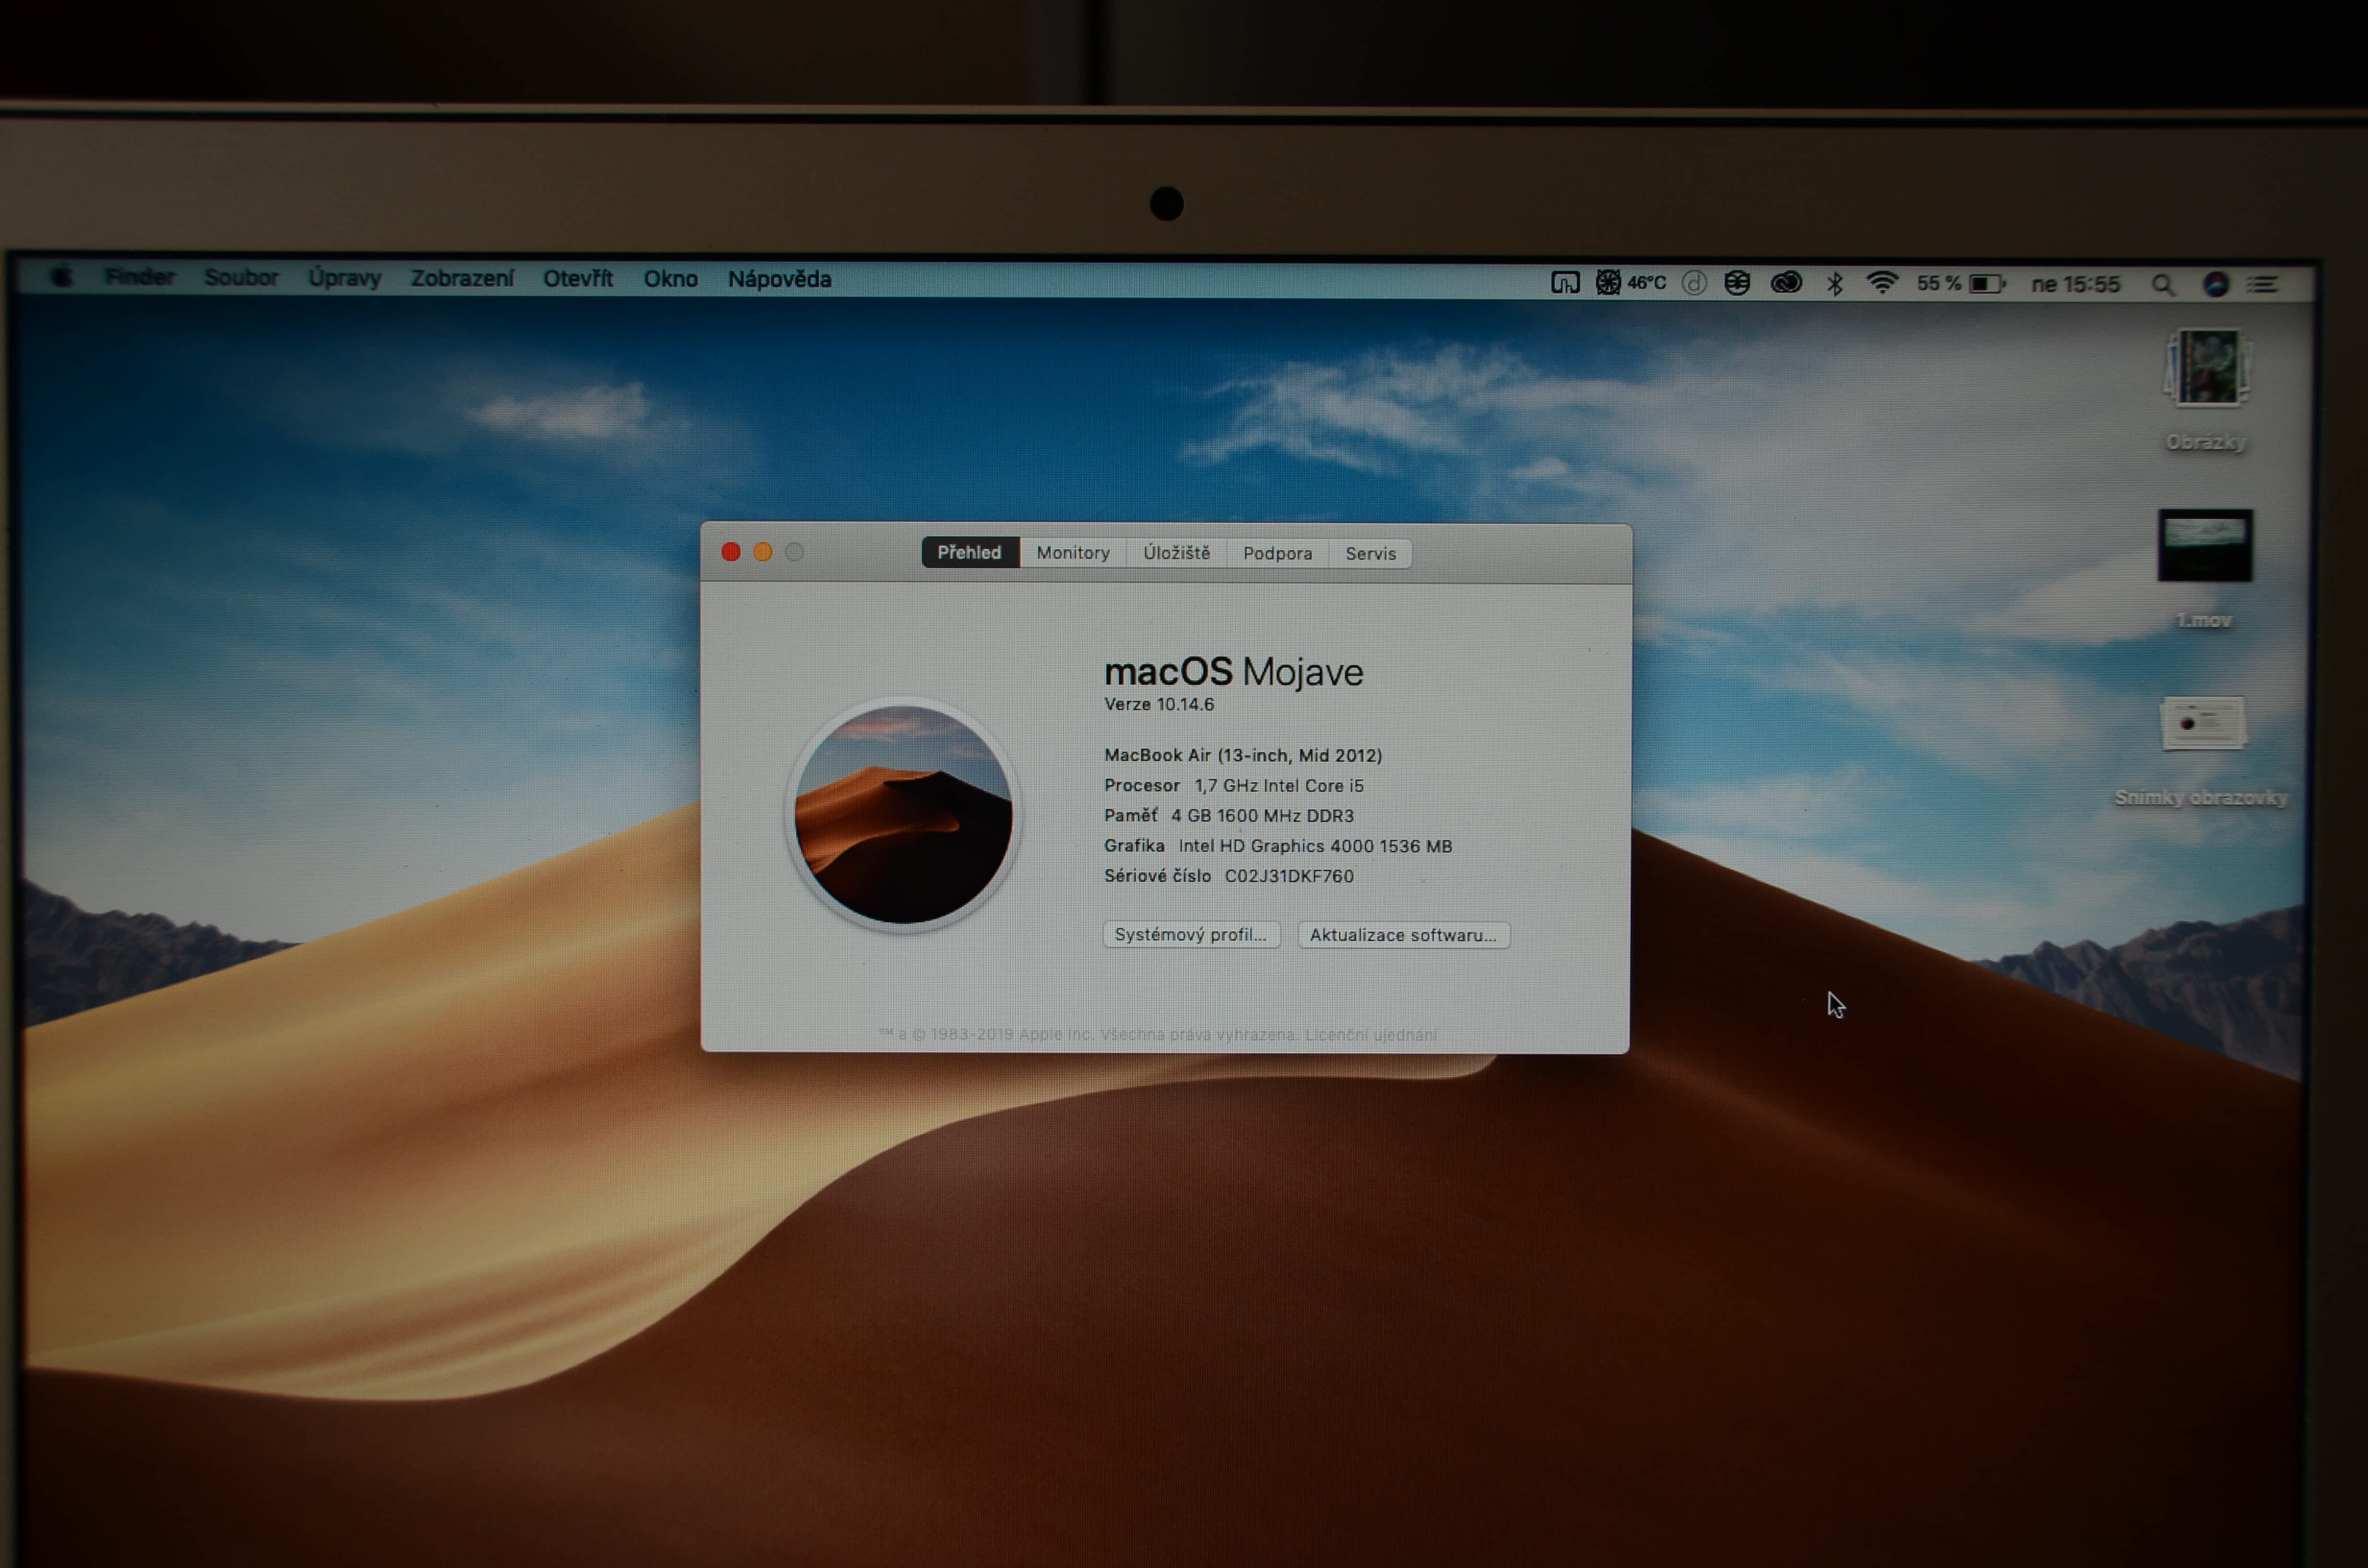The height and width of the screenshot is (1568, 2368).
Task: Select the Servis tab
Action: [x=1370, y=554]
